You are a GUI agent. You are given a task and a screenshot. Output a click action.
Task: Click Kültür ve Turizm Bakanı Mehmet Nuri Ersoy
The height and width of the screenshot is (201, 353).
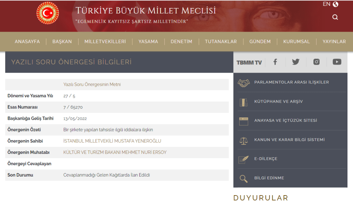tap(115, 152)
